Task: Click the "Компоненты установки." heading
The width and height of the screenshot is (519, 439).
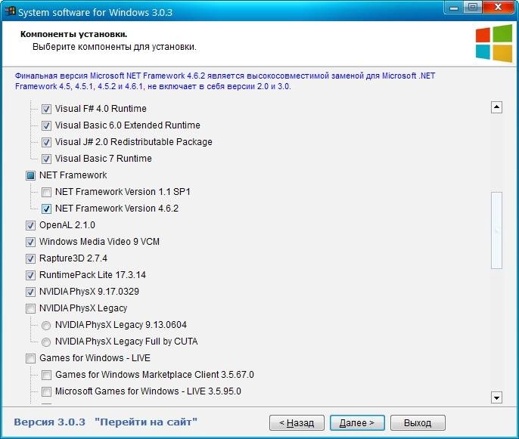Action: point(74,34)
